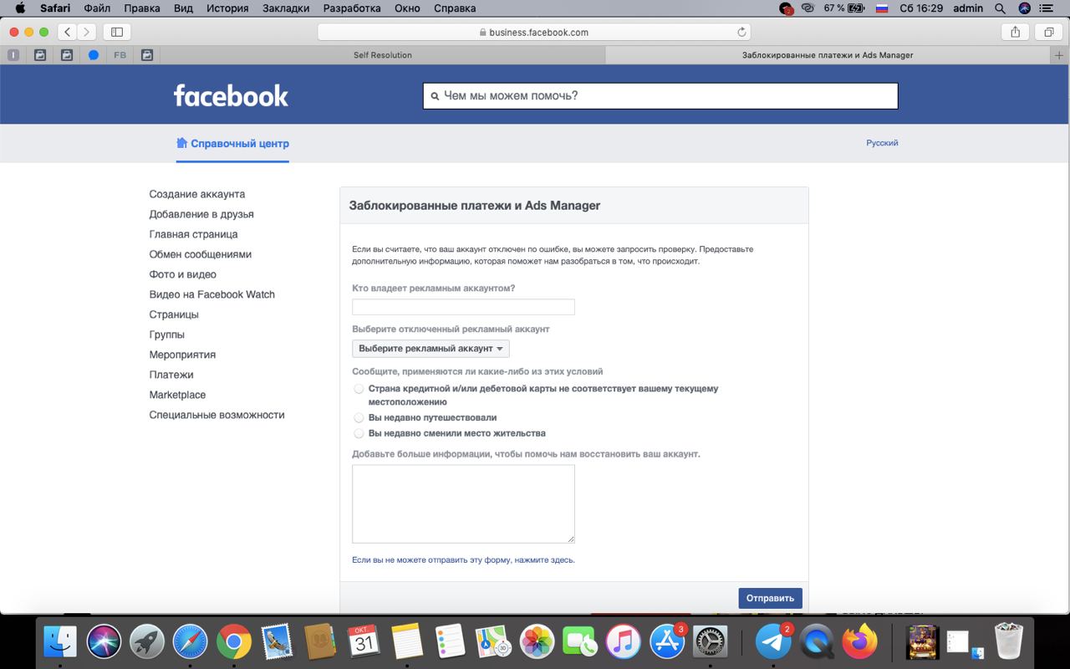Click the Safari forward navigation arrow
The width and height of the screenshot is (1070, 669).
[x=87, y=32]
